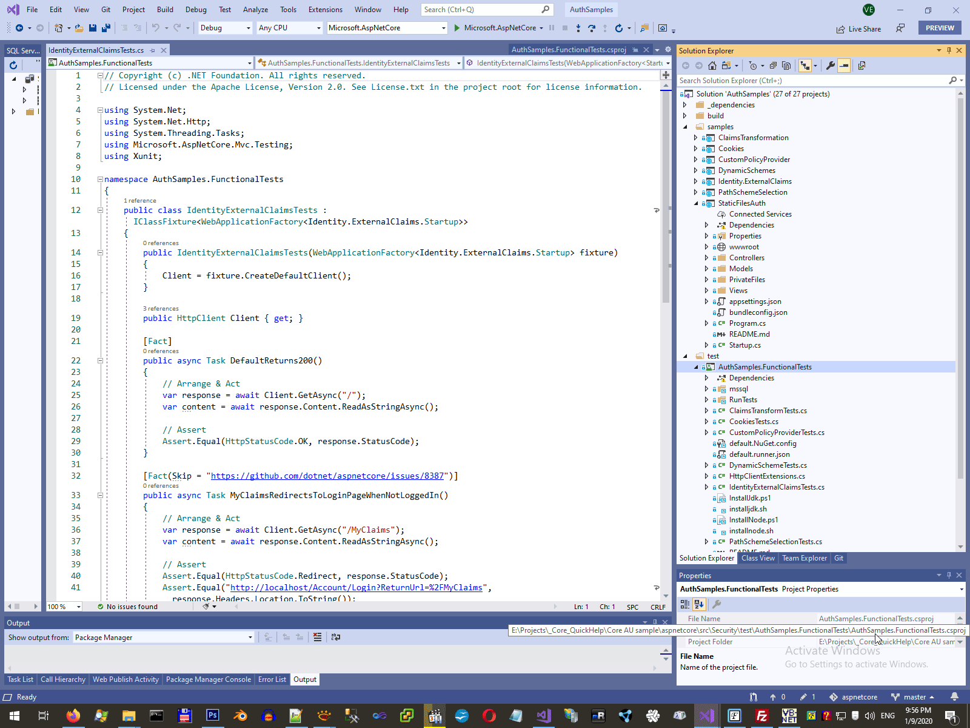The width and height of the screenshot is (970, 728).
Task: Switch to the Team Explorer tab
Action: [804, 558]
